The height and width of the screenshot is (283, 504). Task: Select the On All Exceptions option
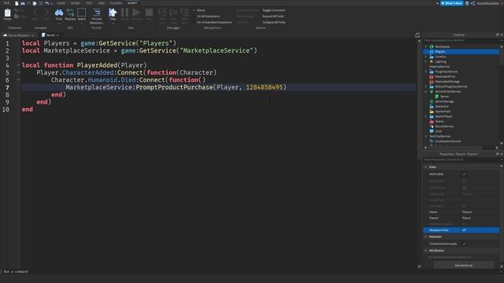pyautogui.click(x=208, y=17)
